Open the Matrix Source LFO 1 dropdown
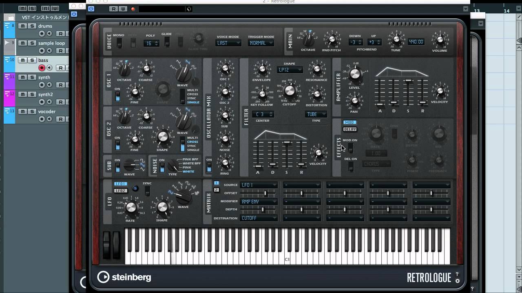522x293 pixels. (259, 185)
